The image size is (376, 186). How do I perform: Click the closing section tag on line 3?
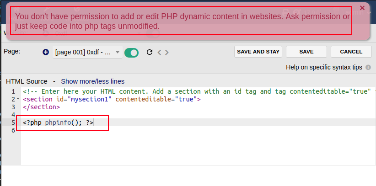41,107
